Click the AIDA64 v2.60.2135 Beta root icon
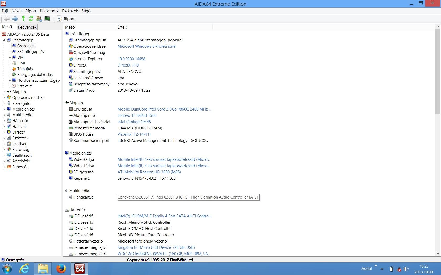Screen dimensions: 441x275 click(x=4, y=34)
